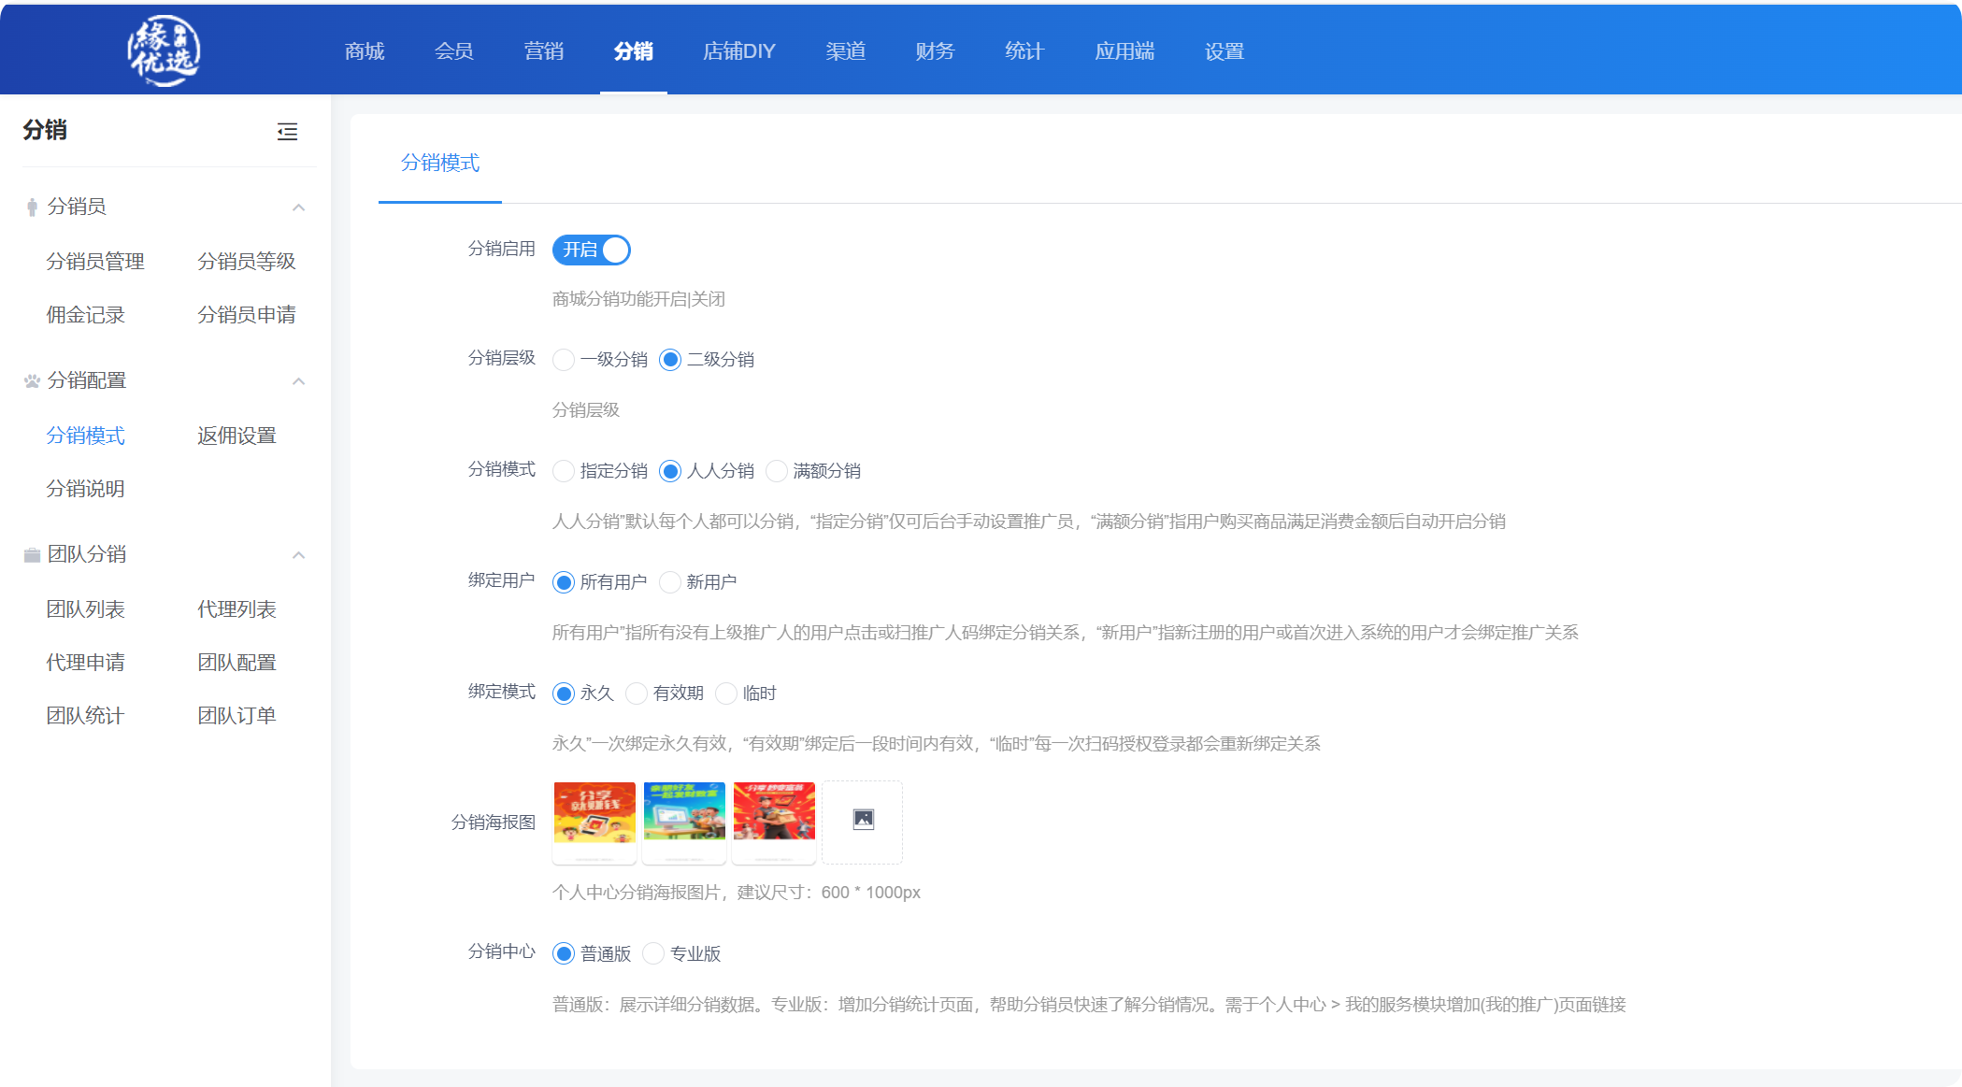
Task: Switch to the 财务 top menu
Action: pyautogui.click(x=935, y=51)
